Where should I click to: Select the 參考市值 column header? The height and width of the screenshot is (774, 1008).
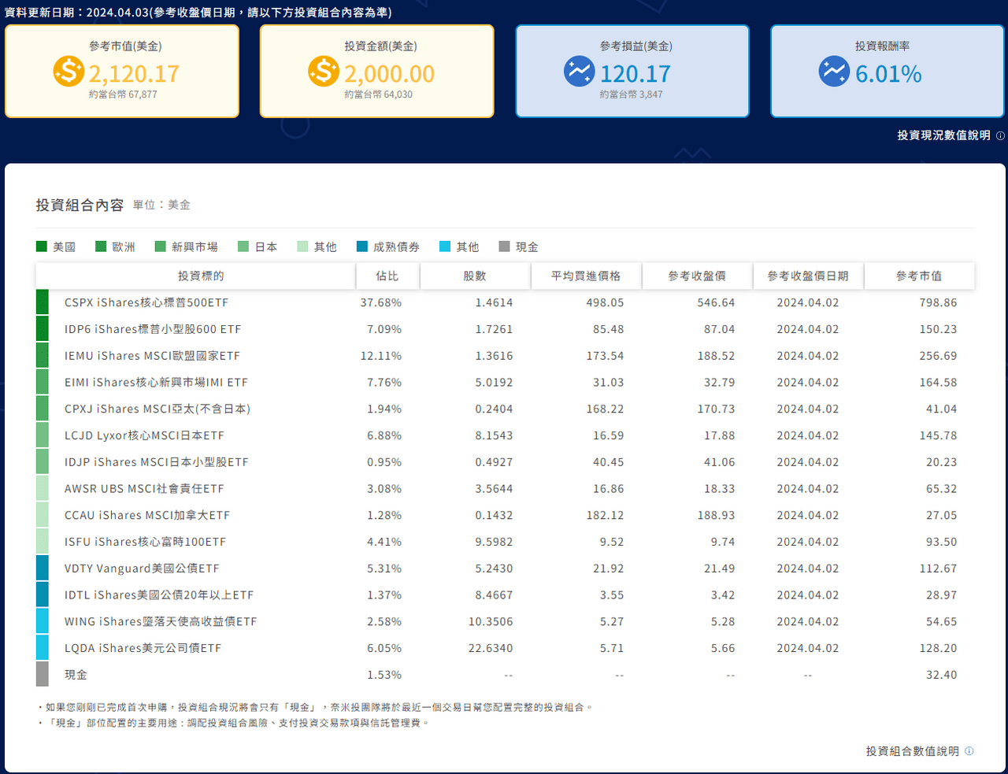(919, 276)
